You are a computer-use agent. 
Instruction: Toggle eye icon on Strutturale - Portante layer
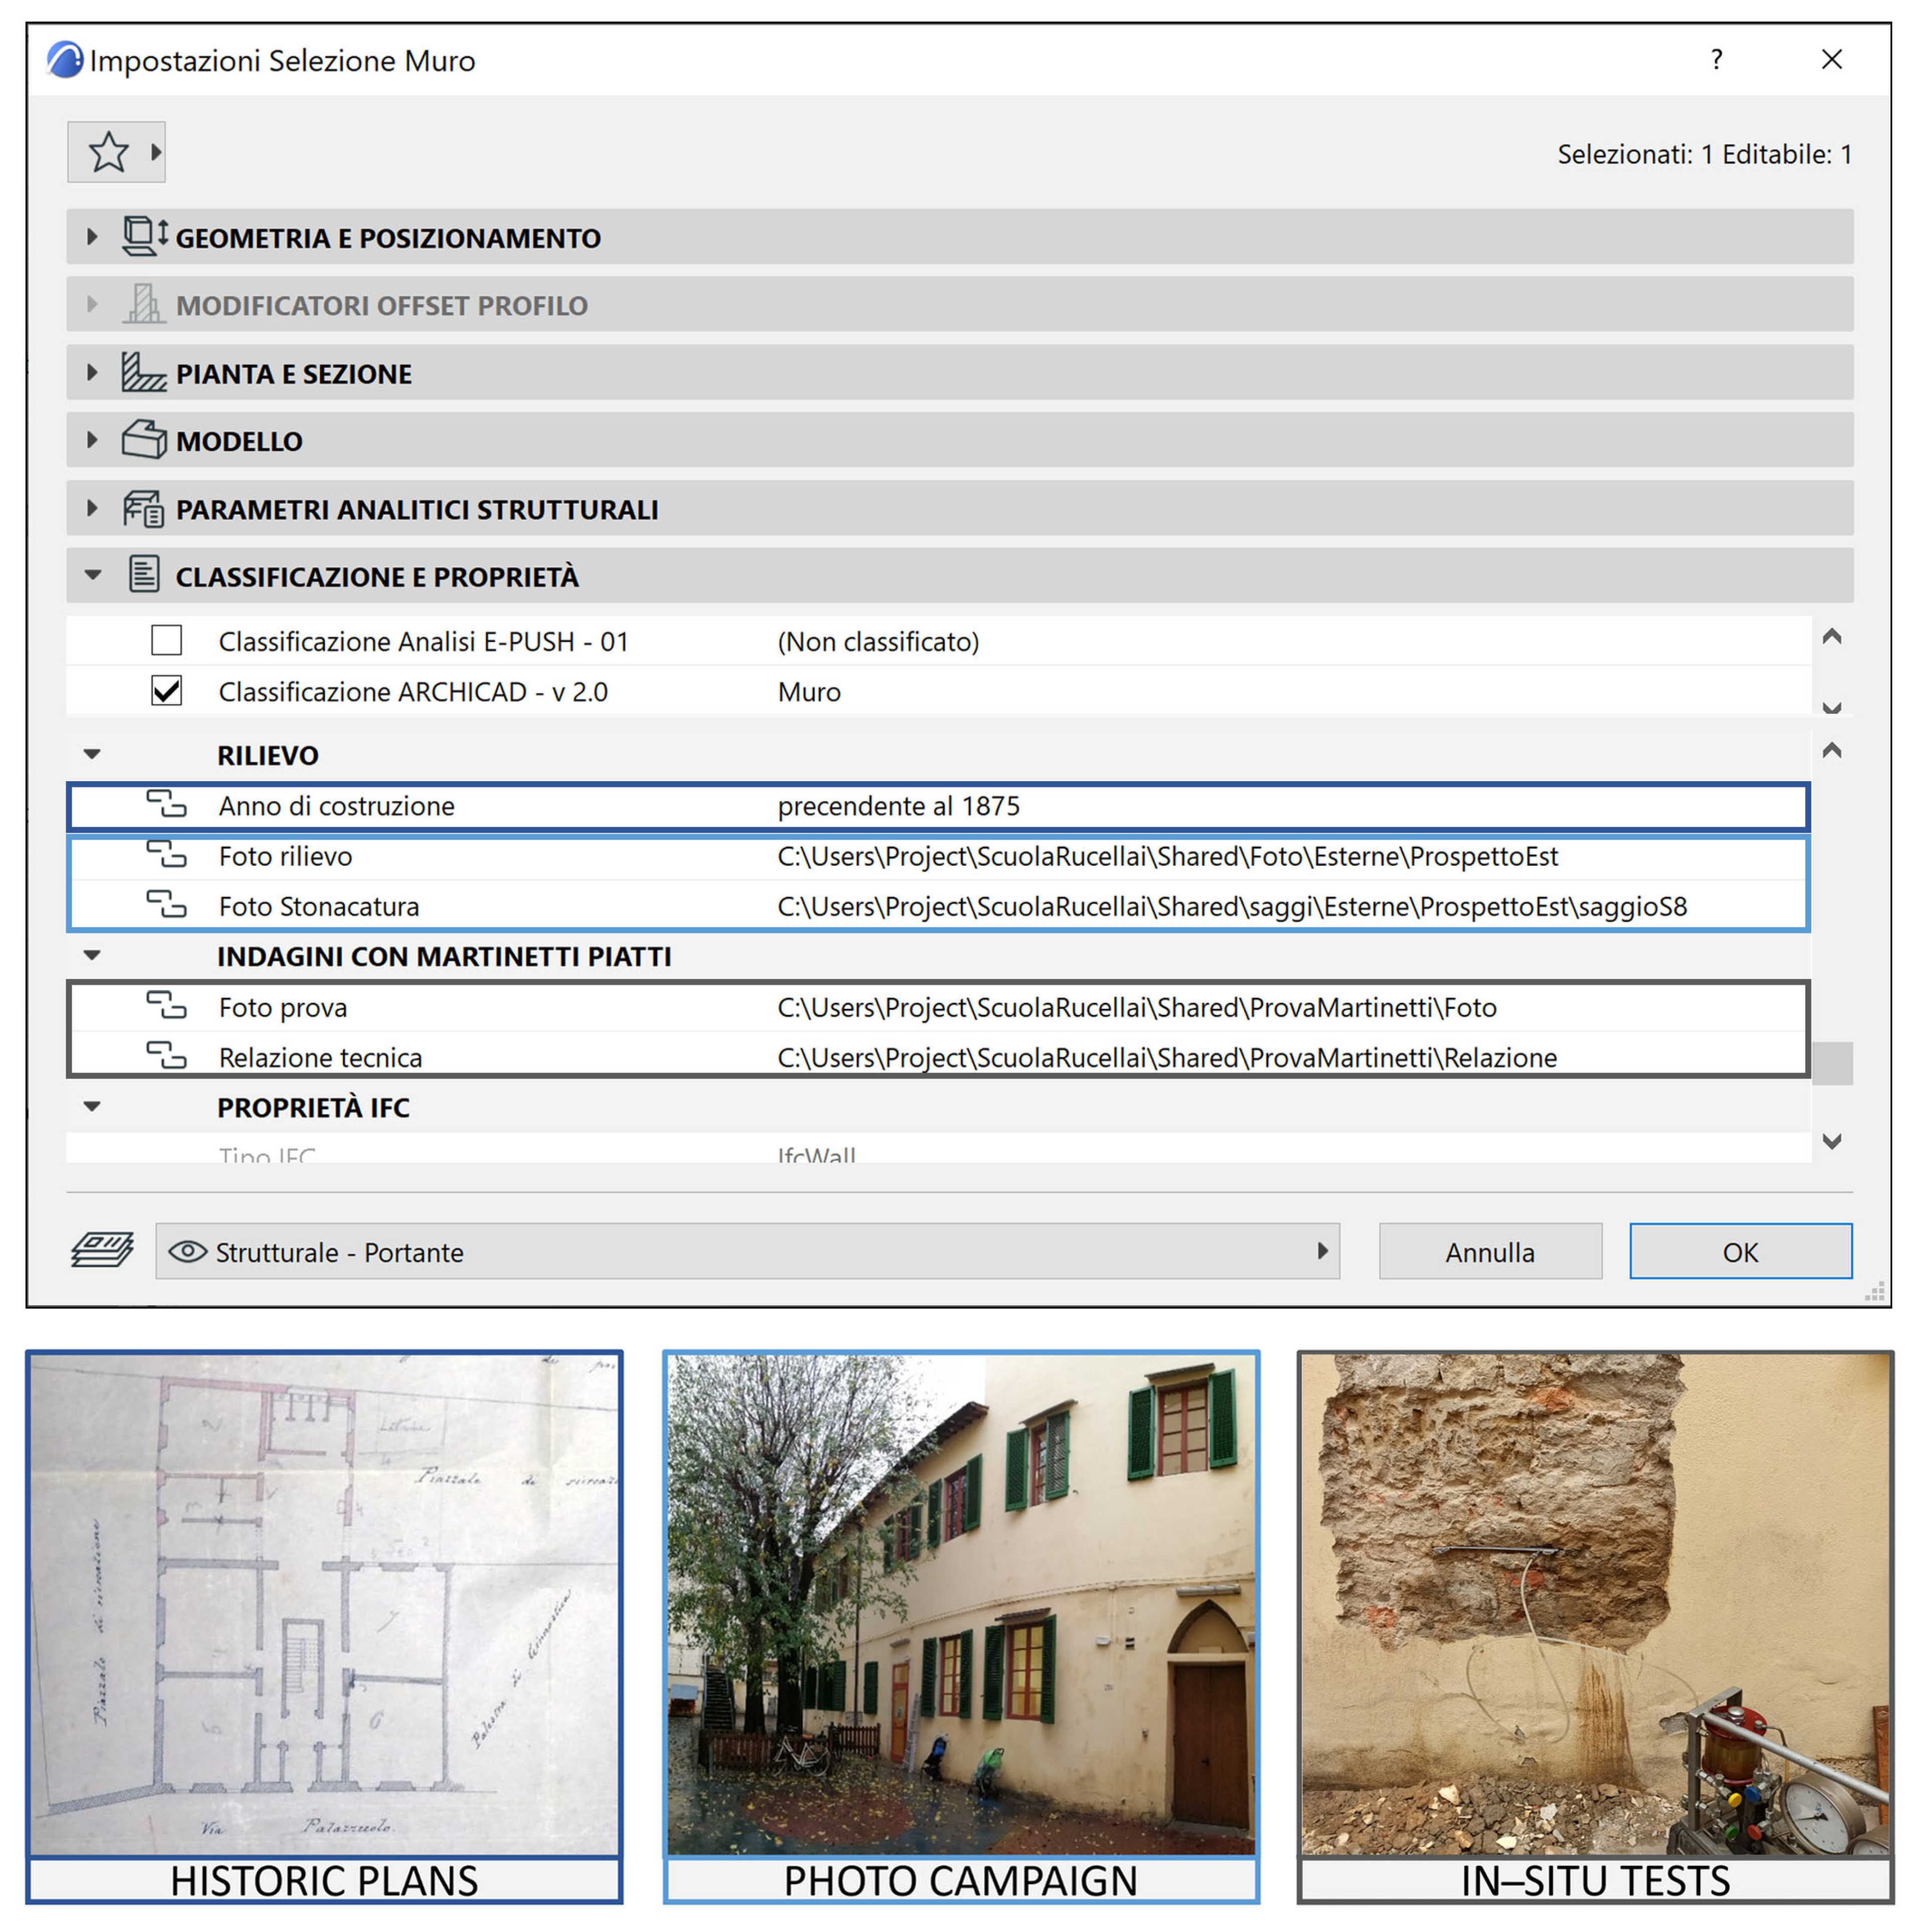pos(187,1252)
